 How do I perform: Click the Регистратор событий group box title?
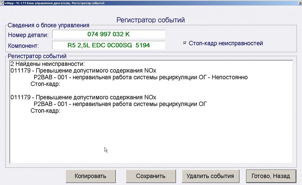[38, 56]
